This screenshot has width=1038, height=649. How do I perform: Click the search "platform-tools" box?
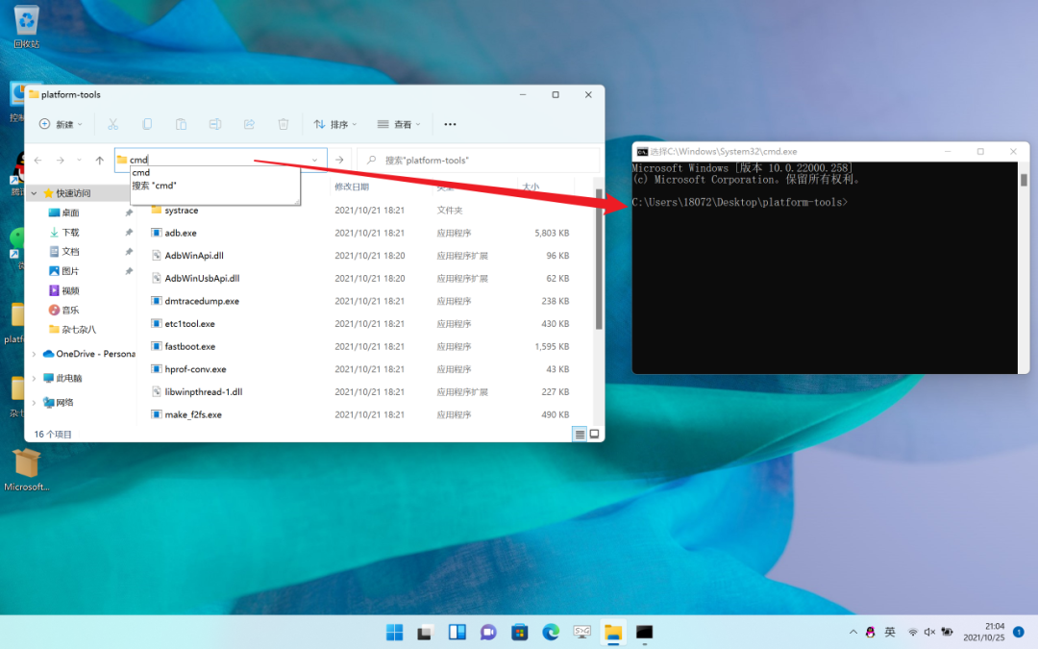[x=481, y=160]
